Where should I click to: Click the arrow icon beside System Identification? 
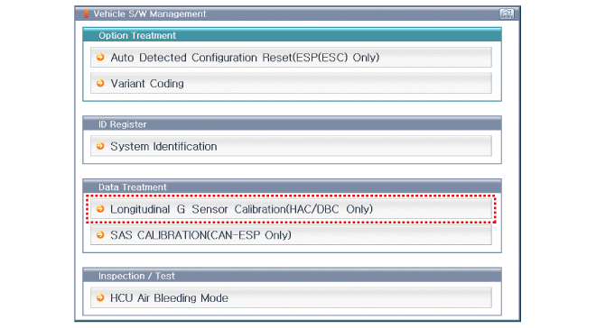100,146
